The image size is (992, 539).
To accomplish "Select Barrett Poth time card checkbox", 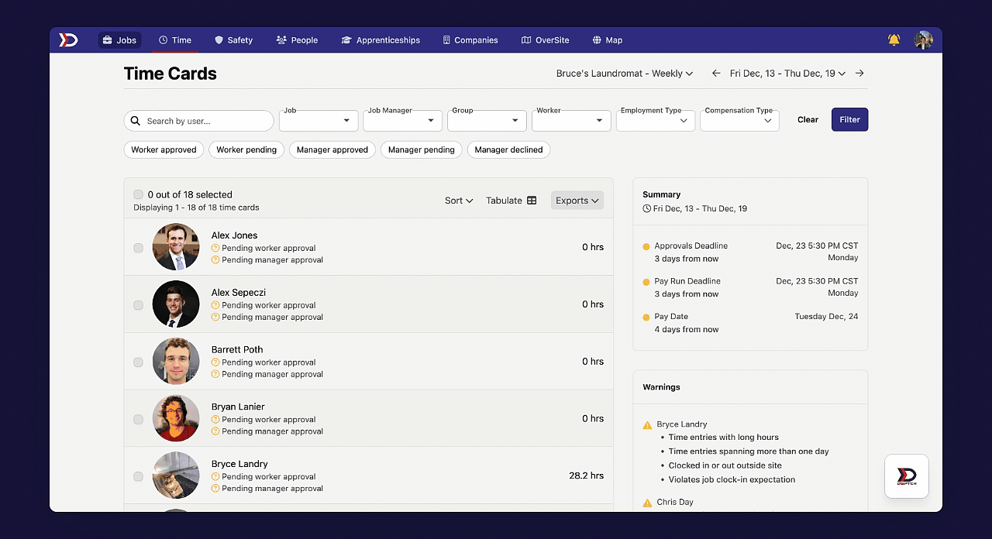I will [x=138, y=362].
